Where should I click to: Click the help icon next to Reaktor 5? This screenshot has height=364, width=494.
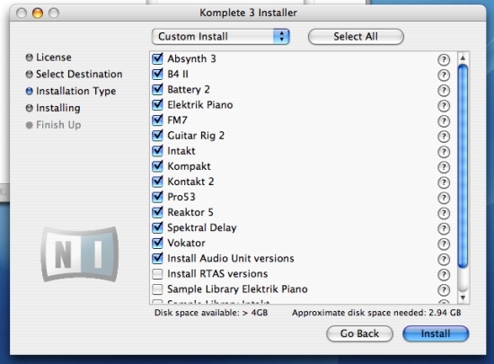(x=444, y=213)
